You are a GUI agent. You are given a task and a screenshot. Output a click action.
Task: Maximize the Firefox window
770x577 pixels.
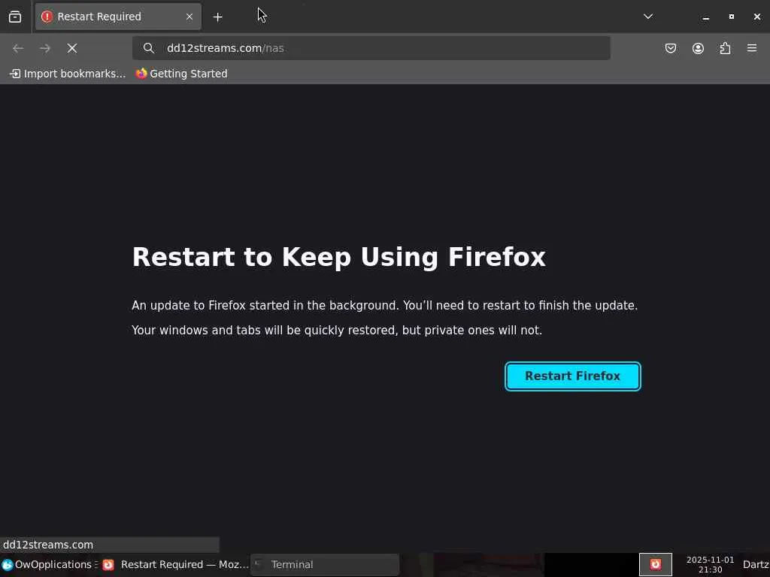click(x=731, y=17)
